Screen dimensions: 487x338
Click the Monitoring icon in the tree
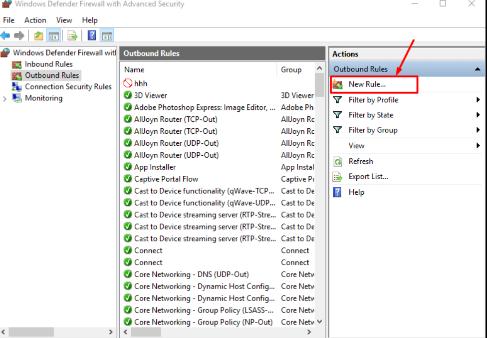17,98
